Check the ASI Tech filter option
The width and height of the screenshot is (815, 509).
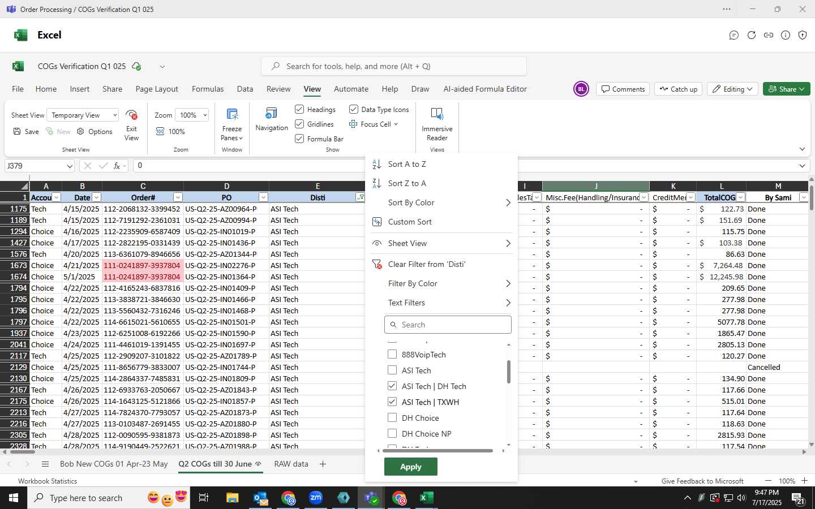click(x=392, y=370)
